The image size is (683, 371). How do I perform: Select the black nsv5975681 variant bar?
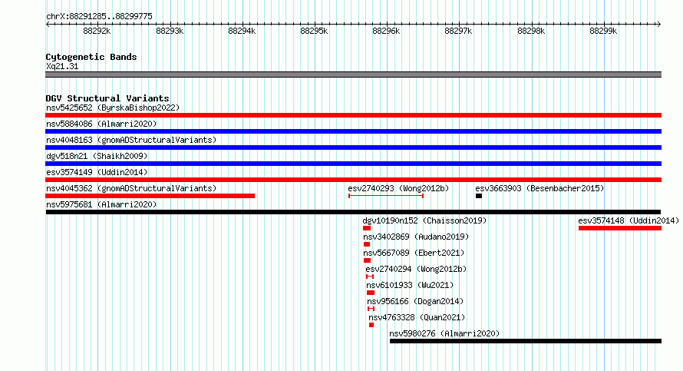pyautogui.click(x=353, y=212)
